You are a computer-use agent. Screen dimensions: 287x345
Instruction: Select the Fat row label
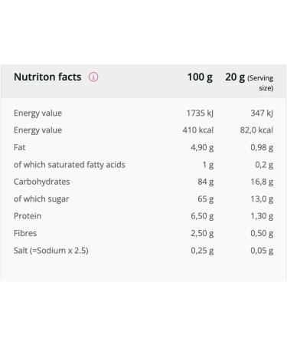point(20,147)
